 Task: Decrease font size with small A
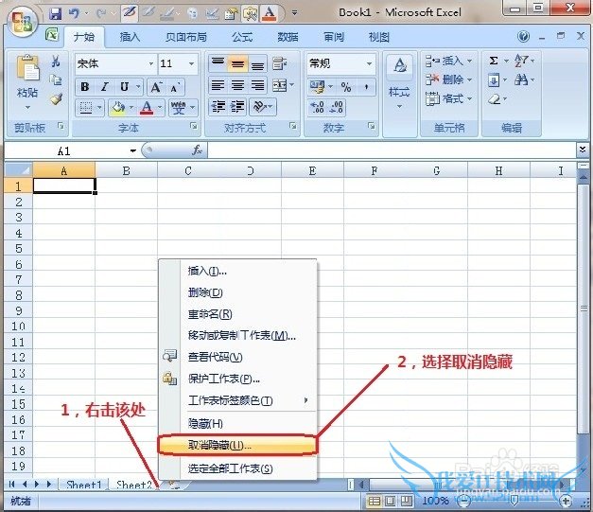[174, 87]
